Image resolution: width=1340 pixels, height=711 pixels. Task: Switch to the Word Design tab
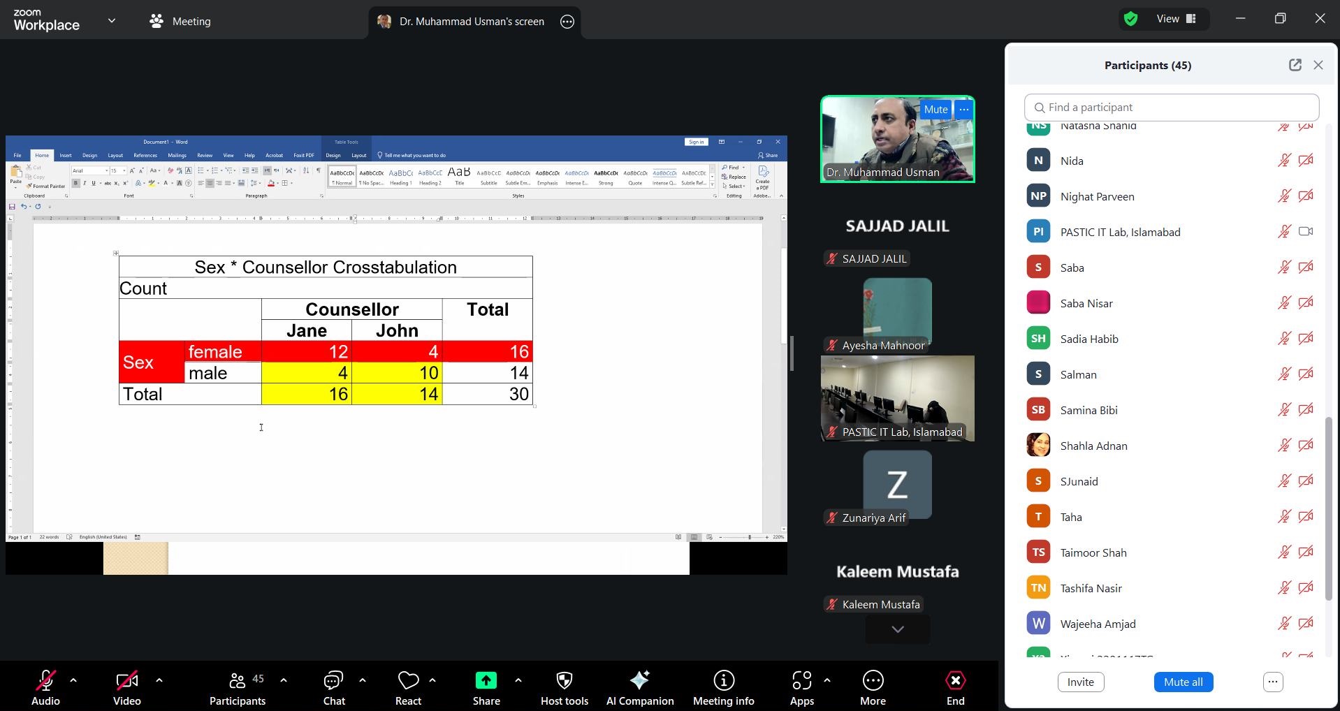89,155
